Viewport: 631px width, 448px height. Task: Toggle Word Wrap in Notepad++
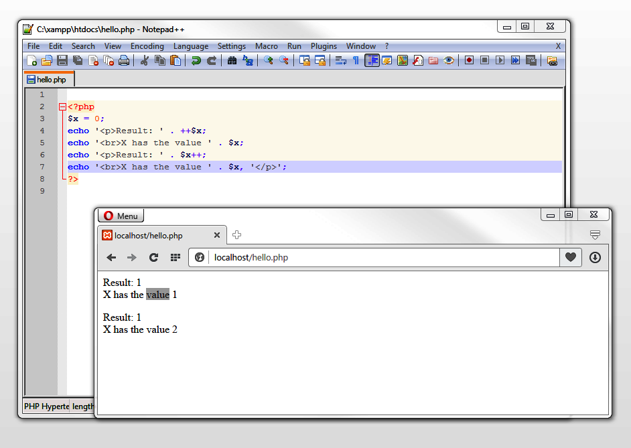point(340,60)
